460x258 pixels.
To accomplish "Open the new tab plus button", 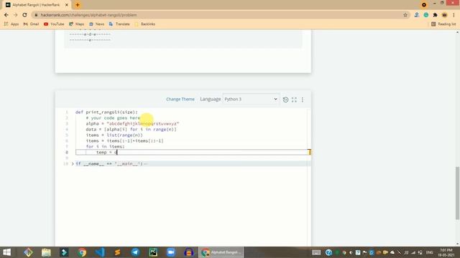I will (x=78, y=5).
